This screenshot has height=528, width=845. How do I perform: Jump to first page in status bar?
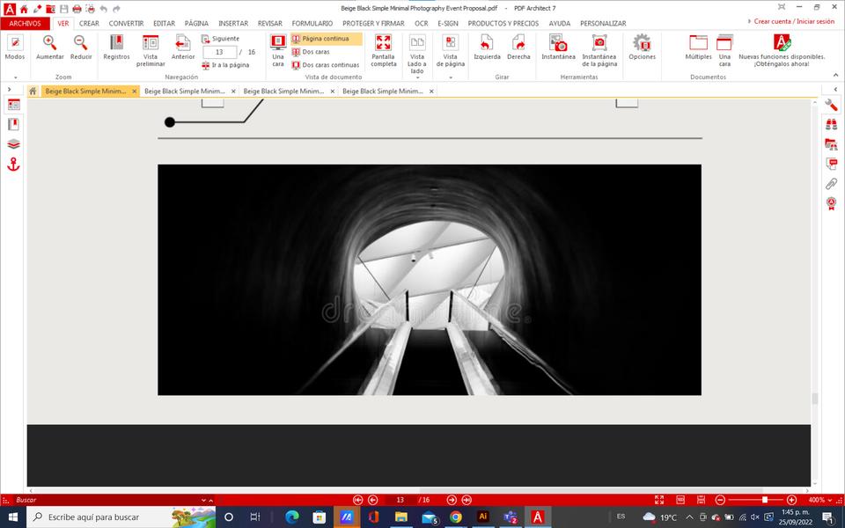(357, 500)
